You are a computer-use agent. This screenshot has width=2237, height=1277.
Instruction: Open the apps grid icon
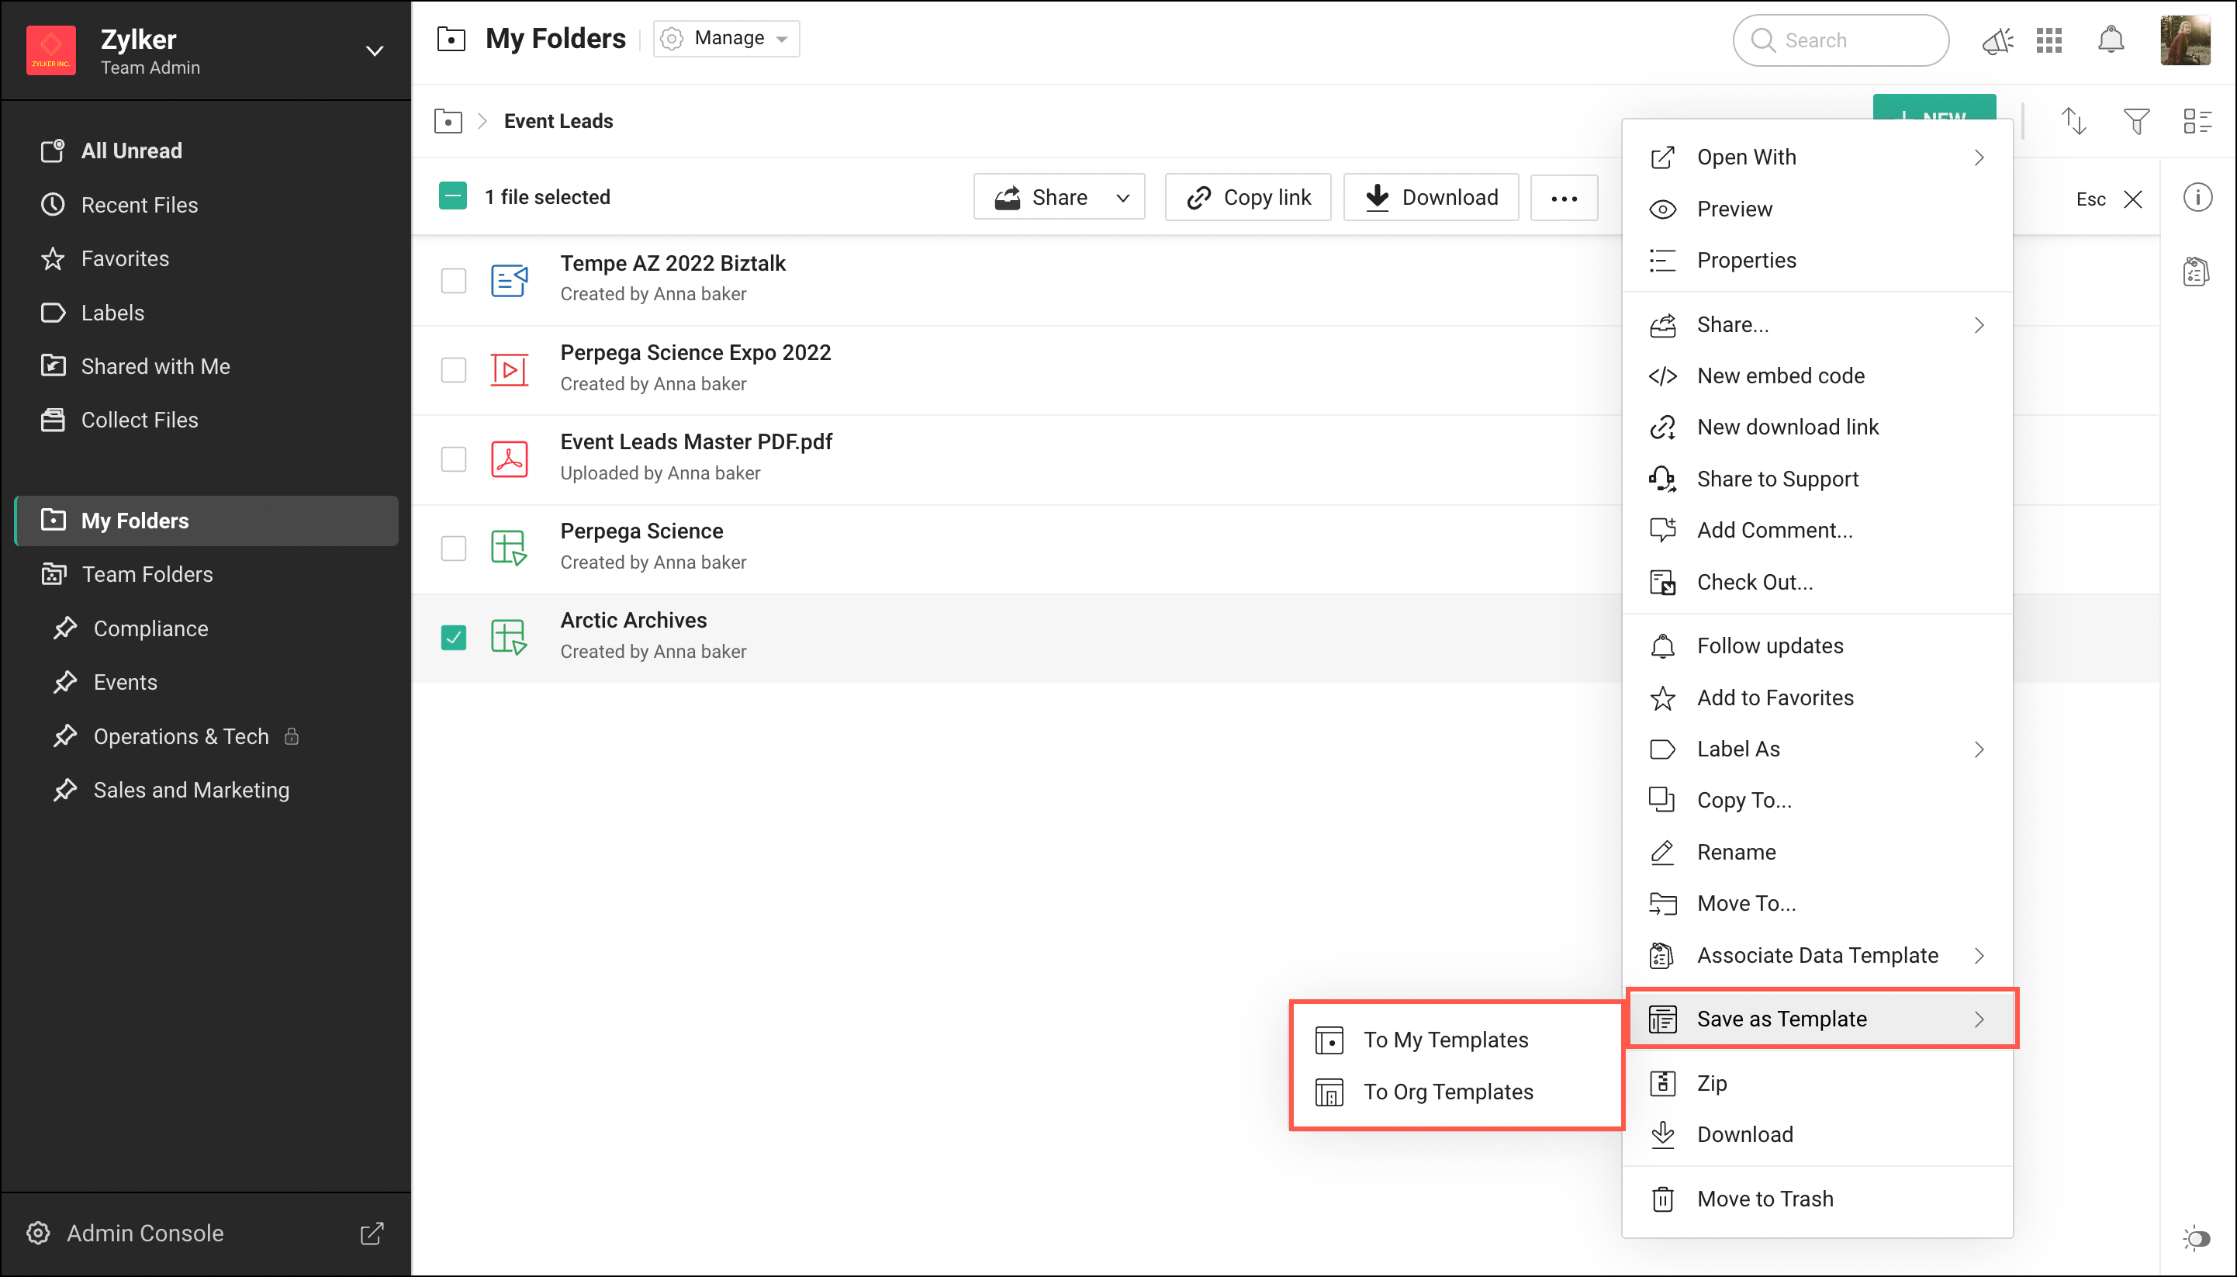[x=2049, y=40]
